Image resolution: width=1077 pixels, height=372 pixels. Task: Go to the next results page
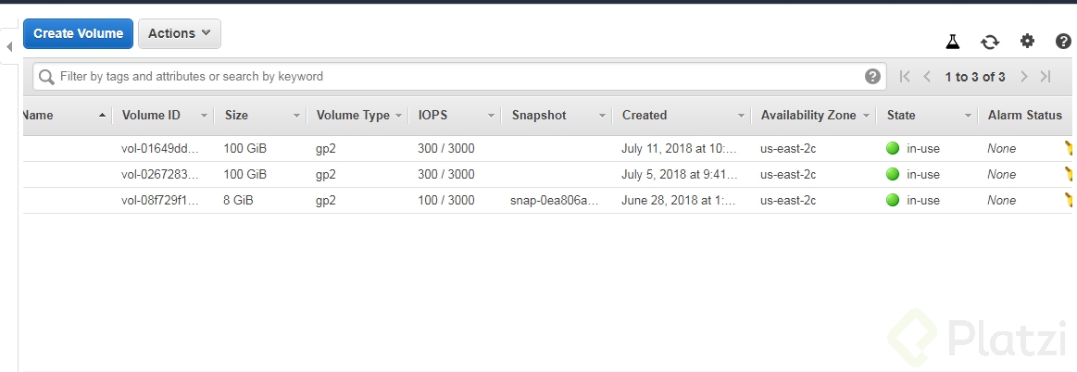pos(1024,77)
